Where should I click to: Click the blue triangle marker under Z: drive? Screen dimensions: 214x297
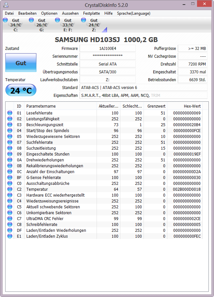pos(105,30)
